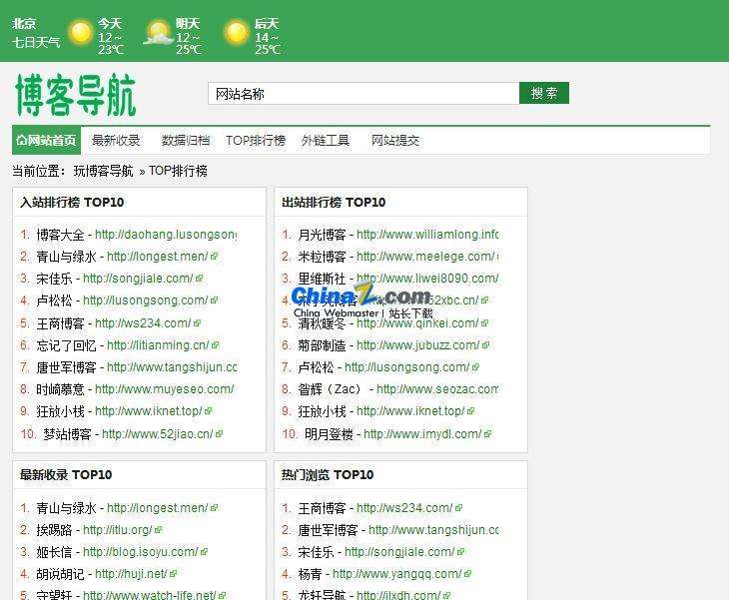The image size is (729, 600).
Task: Click the 博客导航 site logo
Action: (76, 95)
